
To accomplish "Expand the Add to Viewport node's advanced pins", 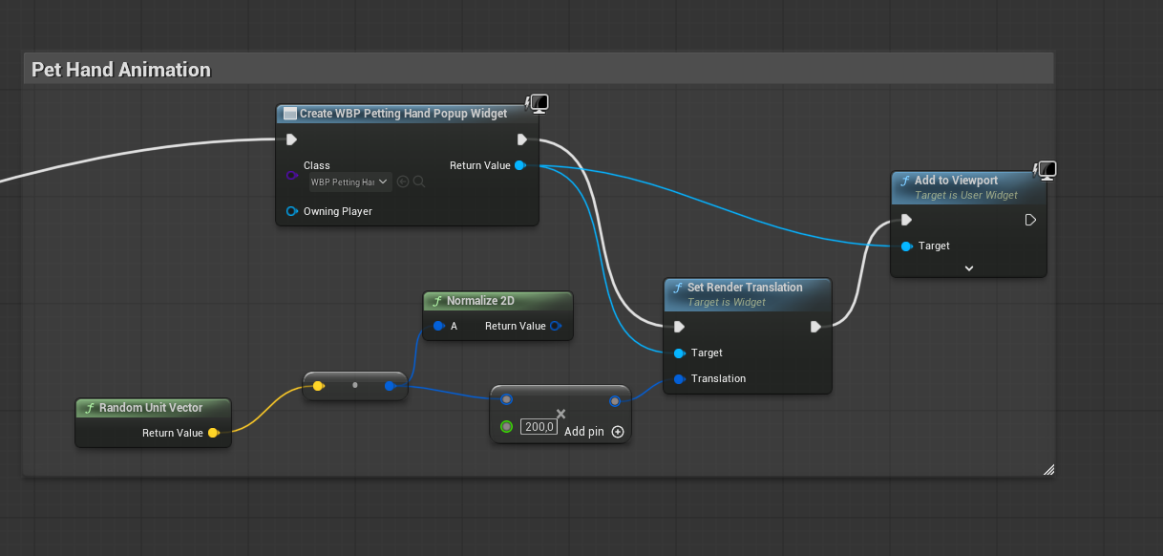I will (x=969, y=268).
